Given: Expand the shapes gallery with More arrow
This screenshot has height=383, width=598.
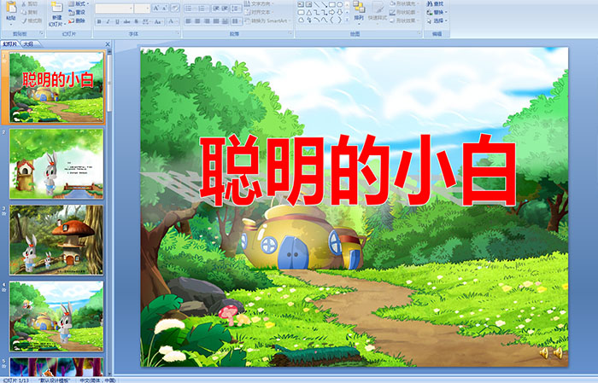Looking at the screenshot, I should coord(347,20).
